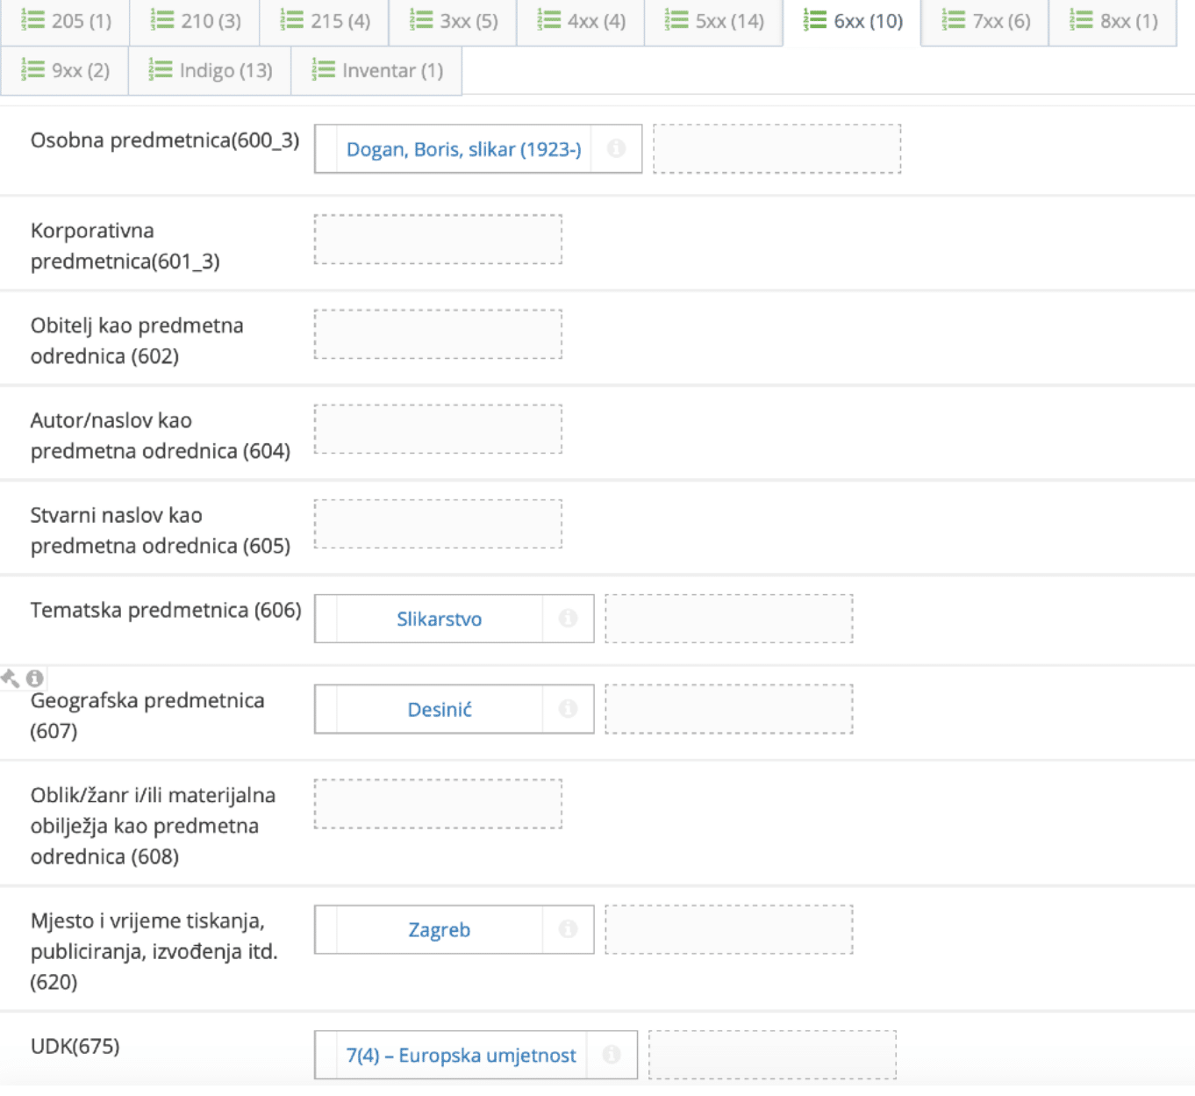
Task: Click the empty Korporativna predmetnica (601_3) field
Action: pyautogui.click(x=436, y=240)
